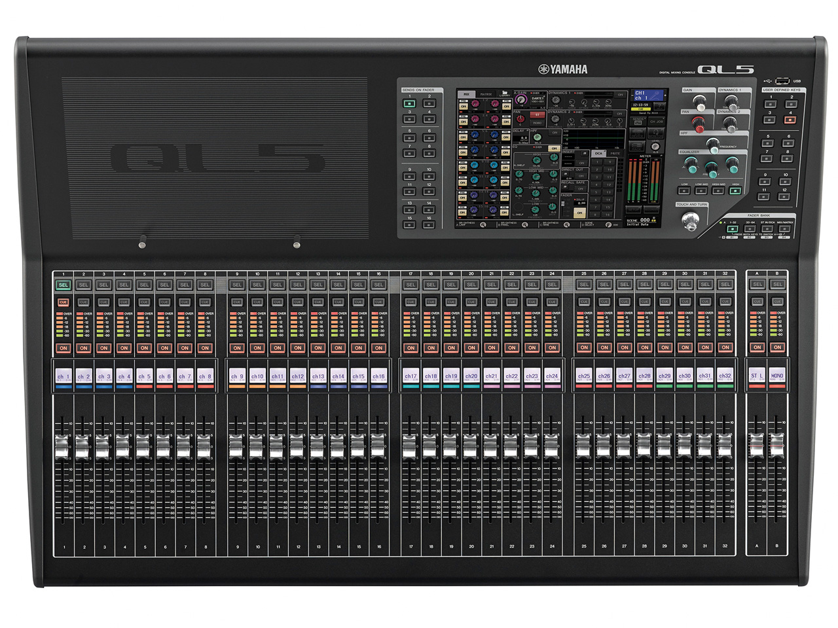
Task: Plug into the USB port
Action: [x=782, y=81]
